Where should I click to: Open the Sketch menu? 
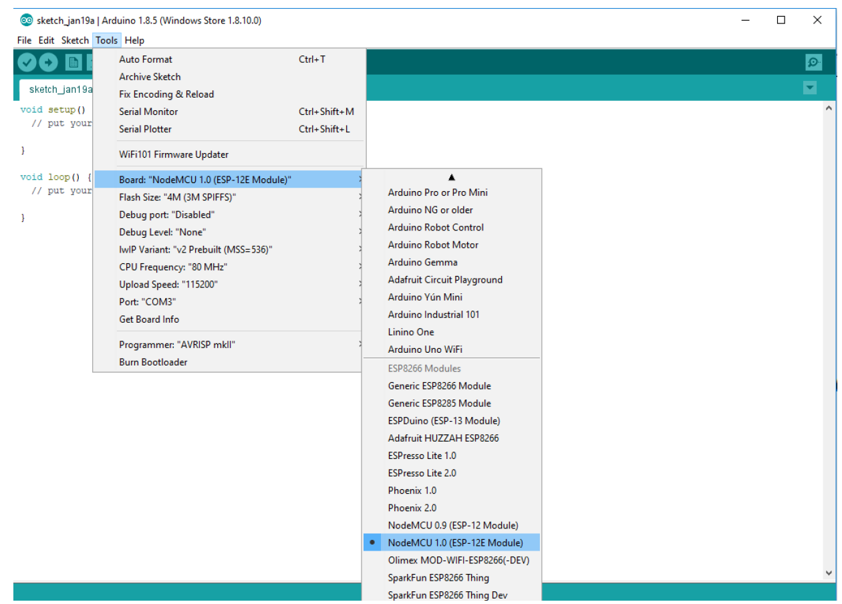coord(75,40)
